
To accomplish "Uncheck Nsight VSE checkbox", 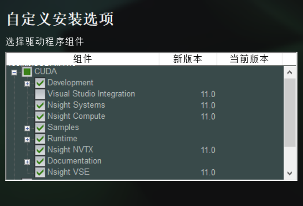I will [x=40, y=172].
